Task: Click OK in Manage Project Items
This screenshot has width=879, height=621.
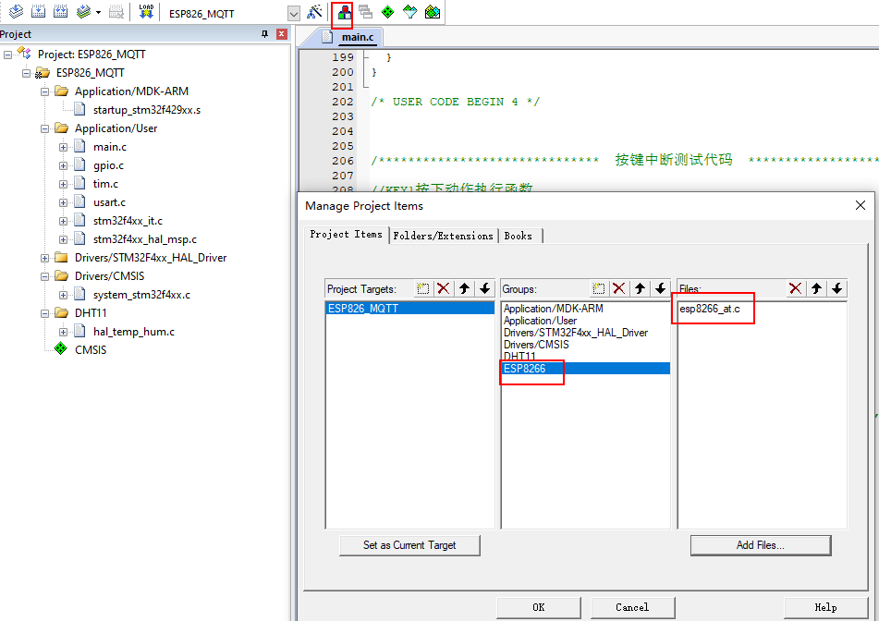Action: coord(538,607)
